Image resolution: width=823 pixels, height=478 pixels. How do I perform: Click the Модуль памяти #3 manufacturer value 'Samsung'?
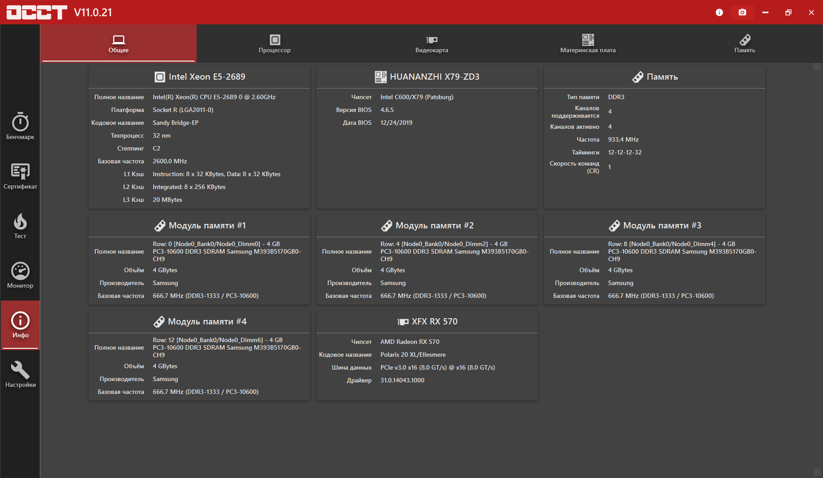tap(621, 283)
